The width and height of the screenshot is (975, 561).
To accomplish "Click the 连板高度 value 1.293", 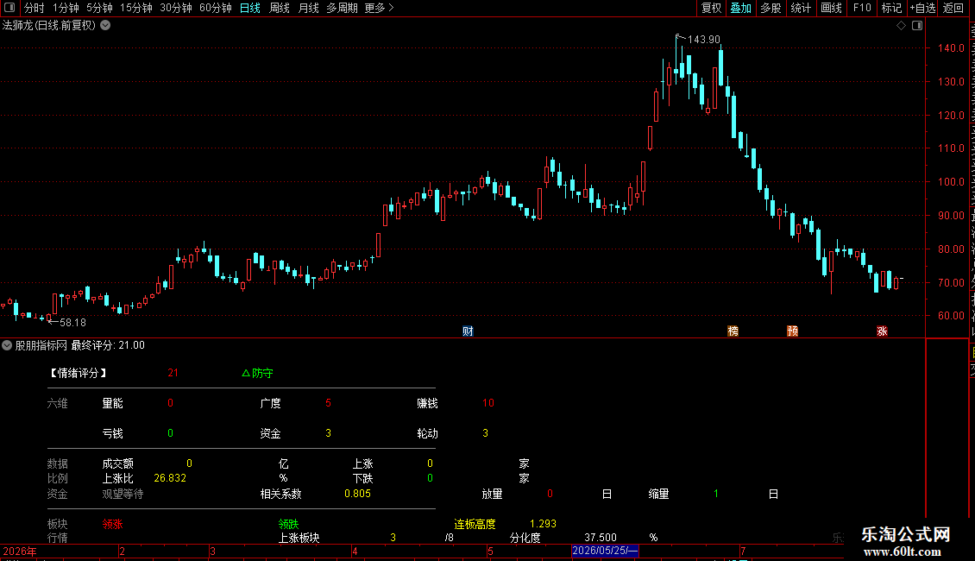I will point(543,524).
